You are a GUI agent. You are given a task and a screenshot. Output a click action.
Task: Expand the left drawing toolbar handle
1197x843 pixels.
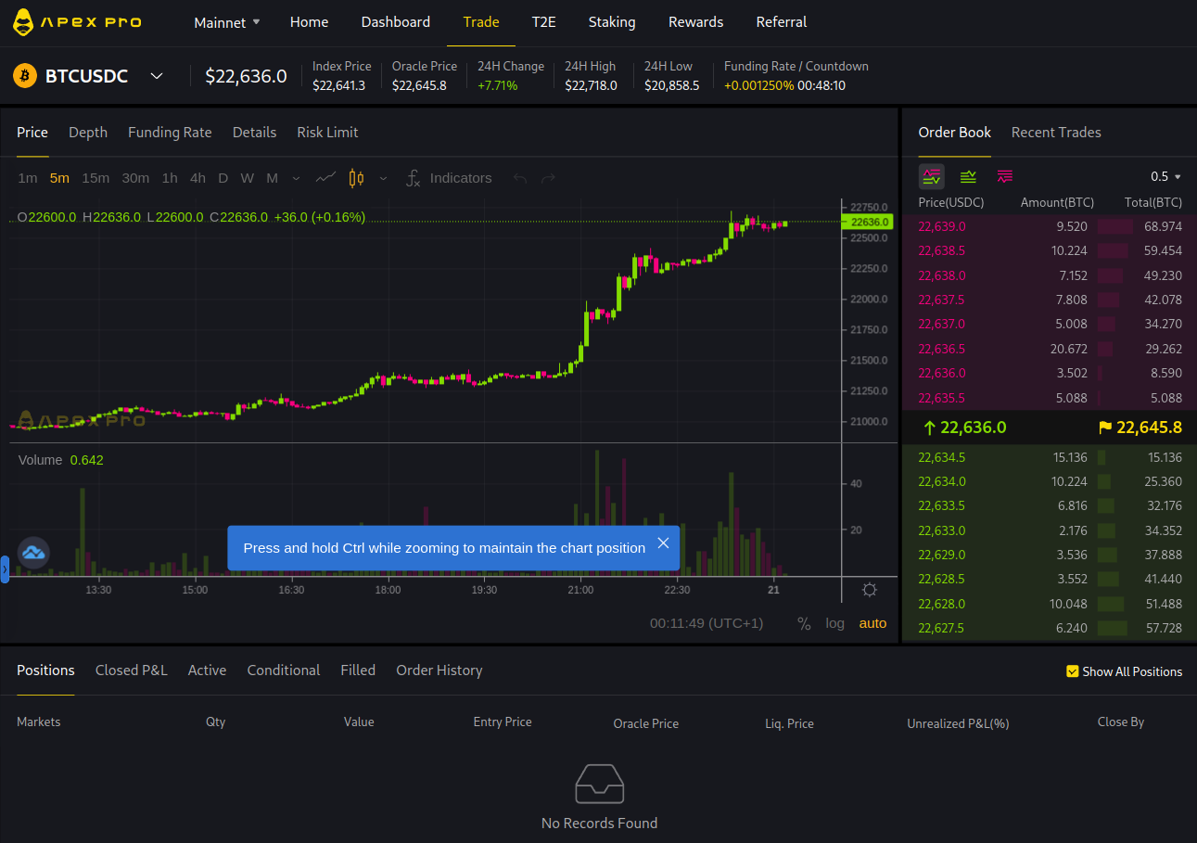(5, 568)
